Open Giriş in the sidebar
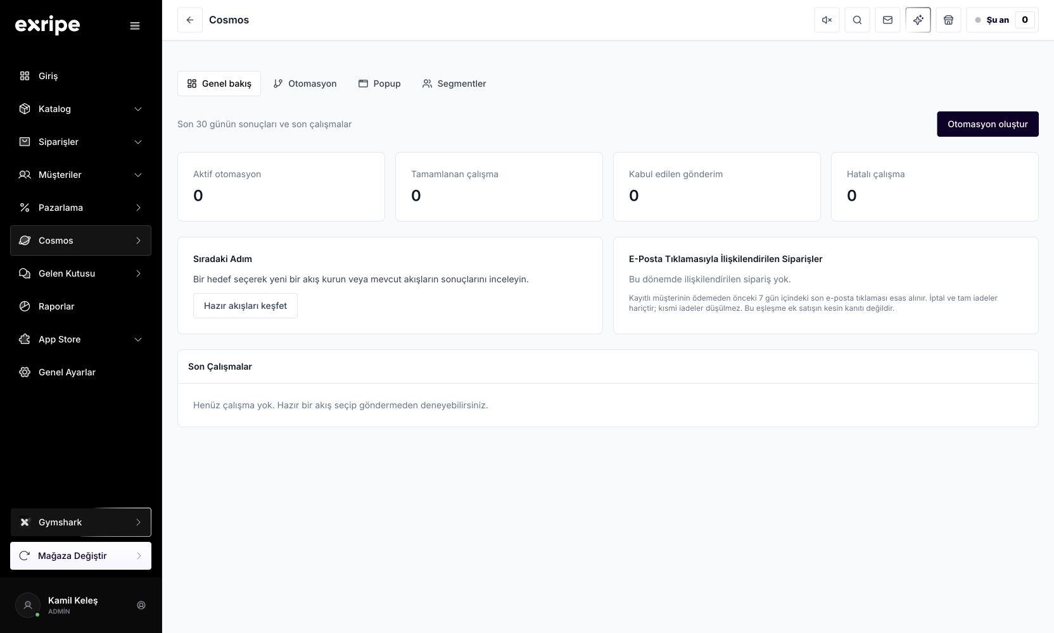1054x633 pixels. pyautogui.click(x=80, y=76)
